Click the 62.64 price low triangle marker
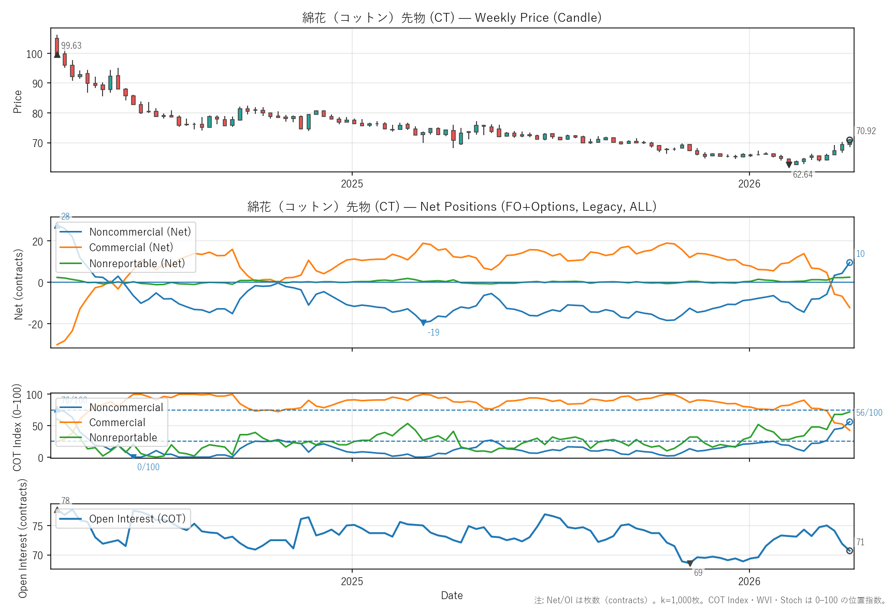 click(x=789, y=165)
